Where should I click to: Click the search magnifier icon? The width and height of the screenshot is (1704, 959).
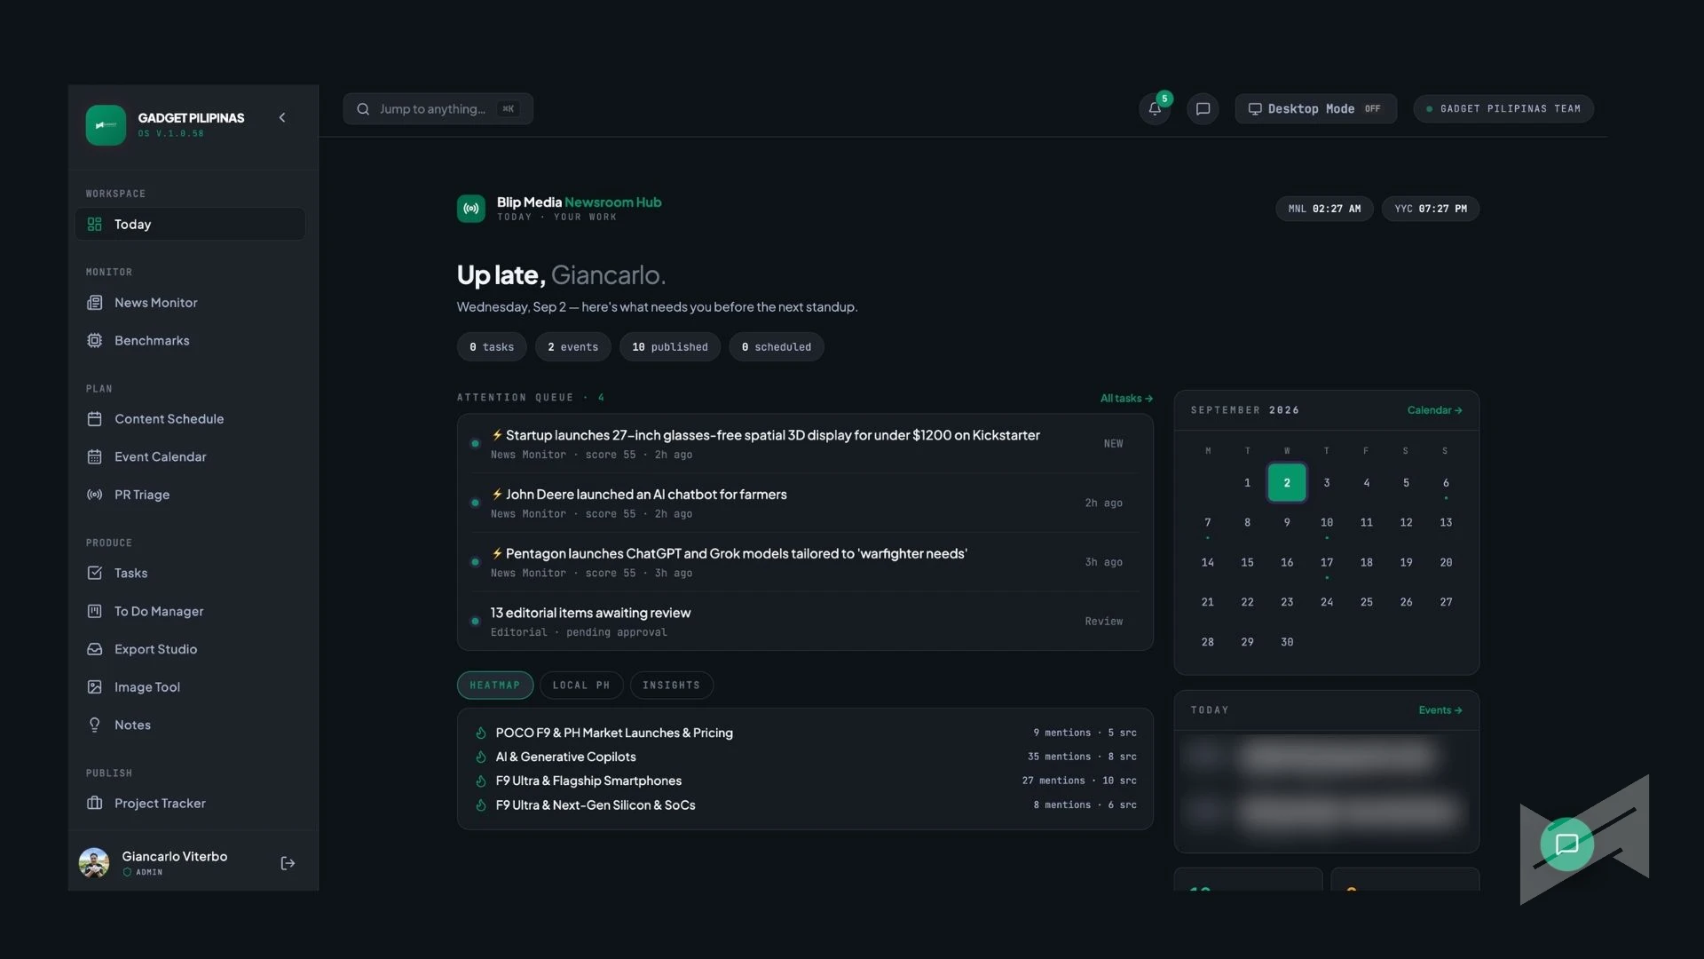click(x=363, y=109)
